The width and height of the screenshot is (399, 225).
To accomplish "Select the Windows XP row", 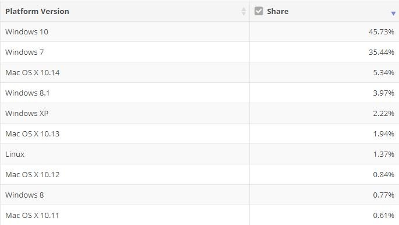I will pos(199,113).
